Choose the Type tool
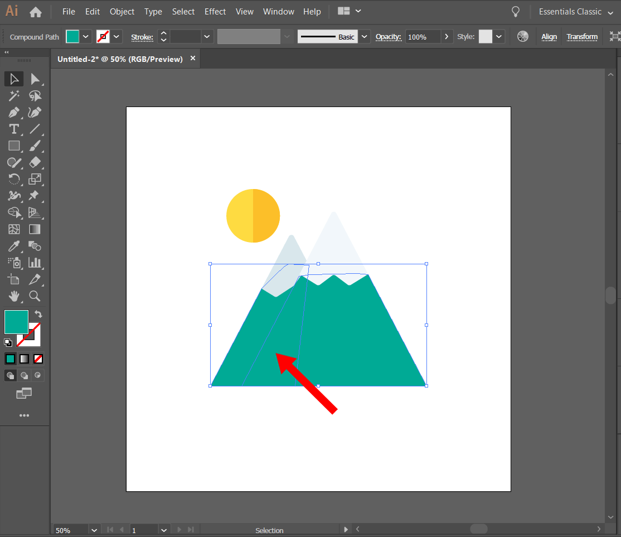This screenshot has width=621, height=537. click(x=14, y=129)
